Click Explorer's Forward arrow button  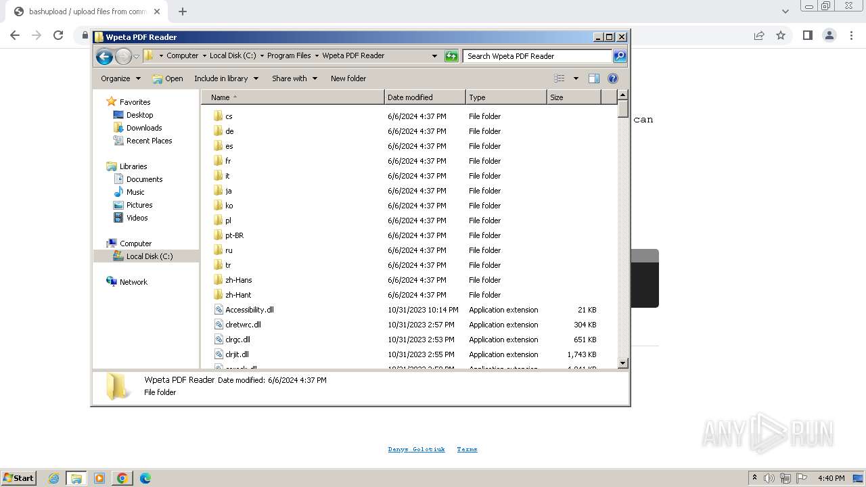(x=123, y=56)
